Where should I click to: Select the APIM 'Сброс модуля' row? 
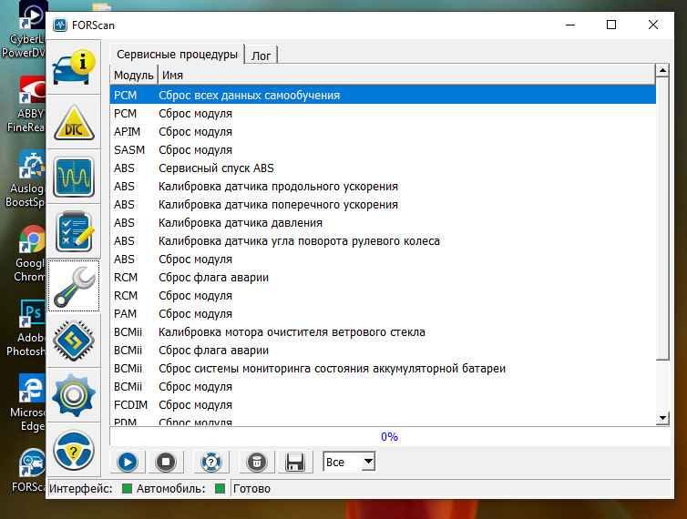(x=383, y=132)
